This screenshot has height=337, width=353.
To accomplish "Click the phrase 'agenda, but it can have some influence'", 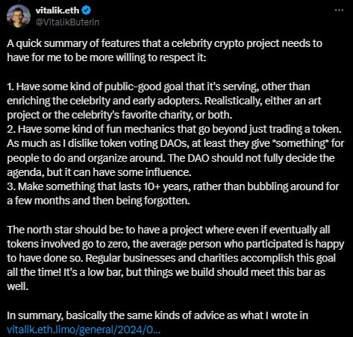I will 99,172.
